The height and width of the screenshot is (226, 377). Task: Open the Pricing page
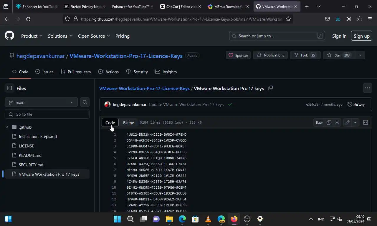pos(123,36)
